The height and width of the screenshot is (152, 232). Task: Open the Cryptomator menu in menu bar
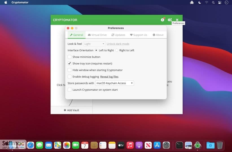point(20,2)
